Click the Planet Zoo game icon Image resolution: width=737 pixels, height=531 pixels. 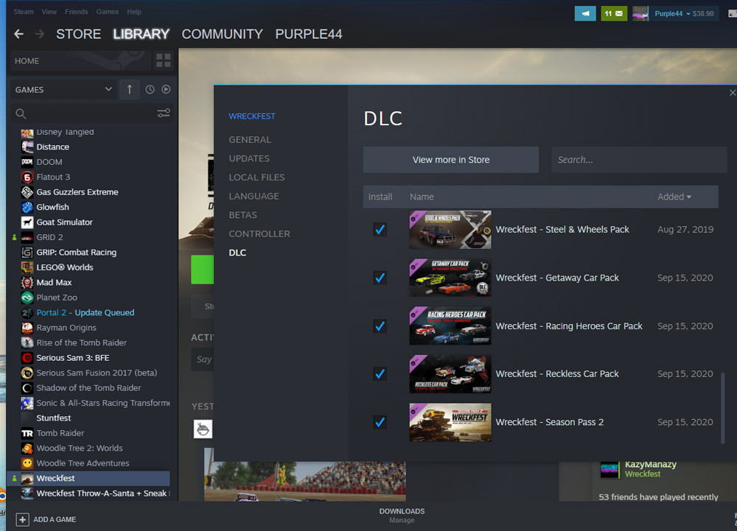[x=27, y=298]
